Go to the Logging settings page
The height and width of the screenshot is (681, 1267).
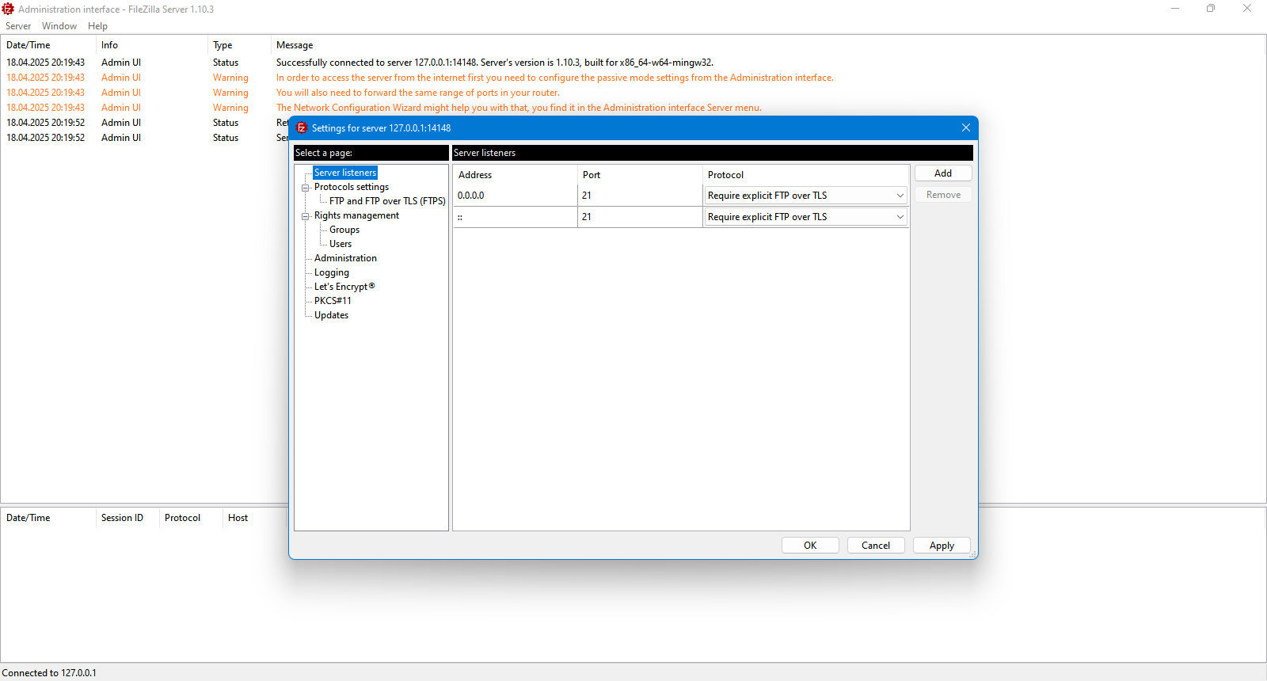click(x=331, y=272)
